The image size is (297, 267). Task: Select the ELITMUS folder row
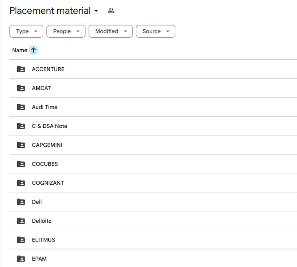[153, 240]
